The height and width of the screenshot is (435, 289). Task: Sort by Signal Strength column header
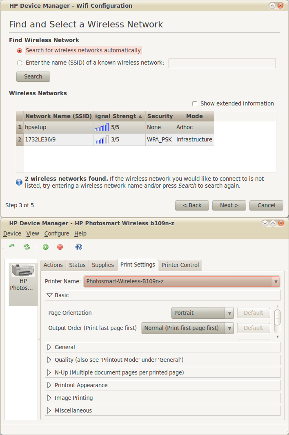pyautogui.click(x=119, y=116)
